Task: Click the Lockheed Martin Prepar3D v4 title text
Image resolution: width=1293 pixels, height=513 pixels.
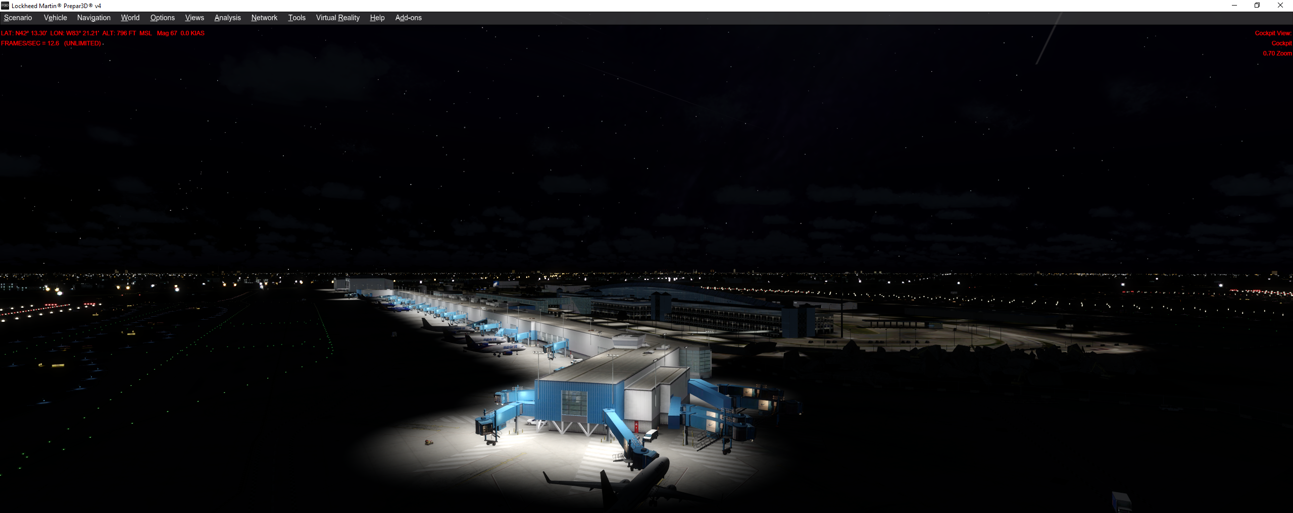Action: coord(56,6)
